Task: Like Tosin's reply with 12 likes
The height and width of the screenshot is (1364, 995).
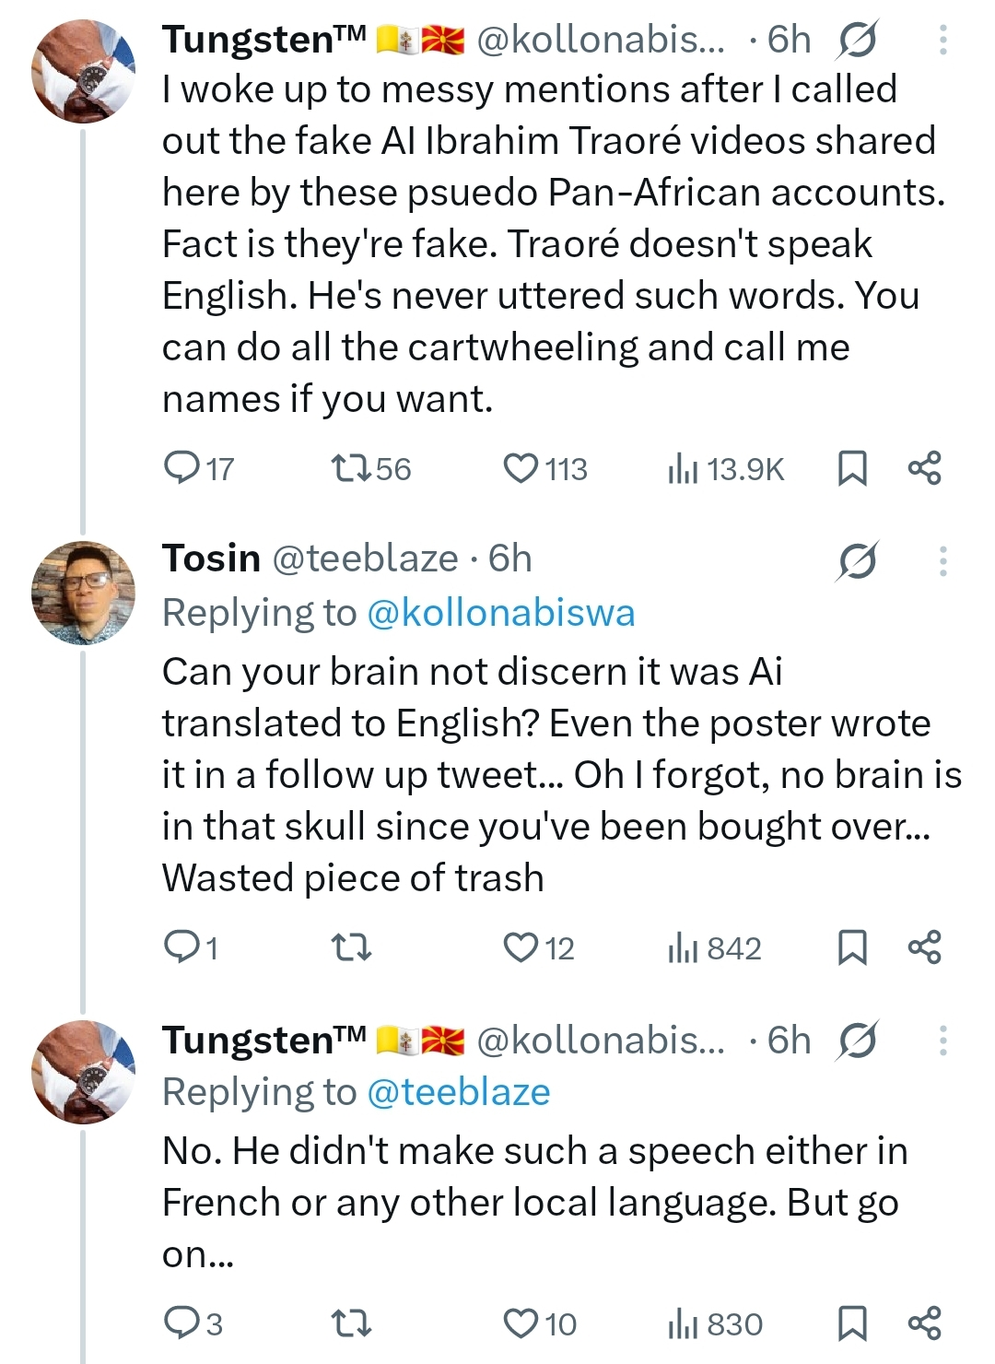Action: click(521, 947)
